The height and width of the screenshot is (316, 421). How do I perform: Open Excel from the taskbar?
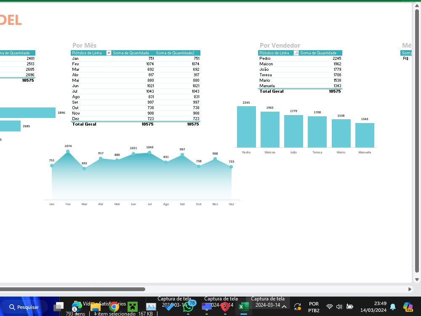[243, 306]
